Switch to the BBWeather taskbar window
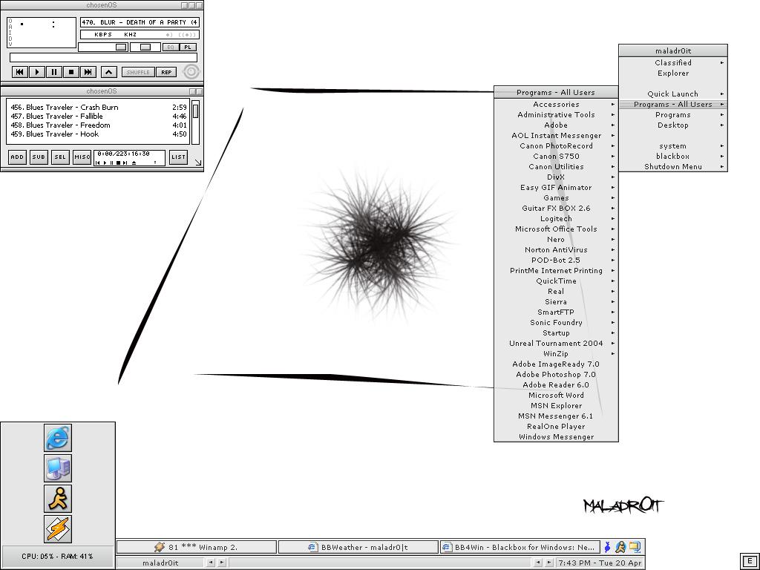This screenshot has width=760, height=570. pos(358,547)
